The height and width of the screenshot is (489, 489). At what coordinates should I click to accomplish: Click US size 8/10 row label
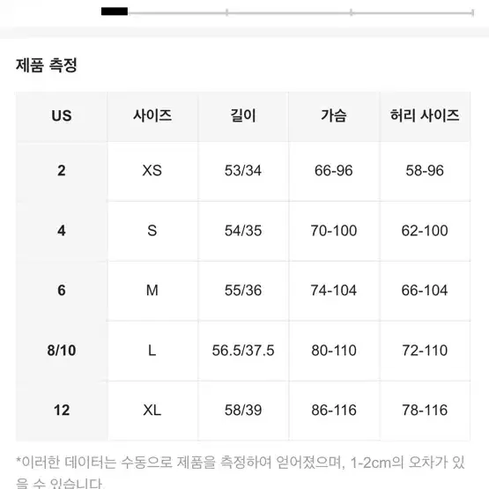[x=62, y=351]
